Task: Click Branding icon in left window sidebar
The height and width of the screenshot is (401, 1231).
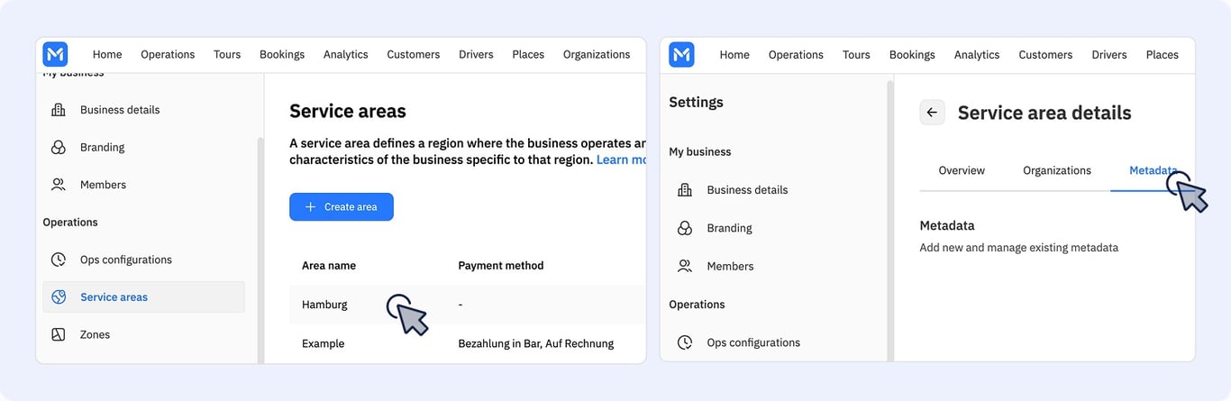Action: pos(59,147)
